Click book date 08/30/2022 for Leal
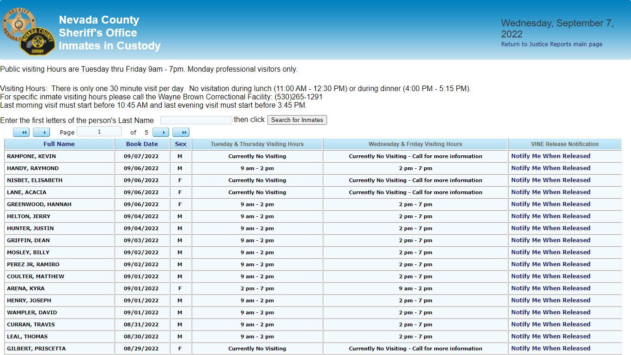 141,337
